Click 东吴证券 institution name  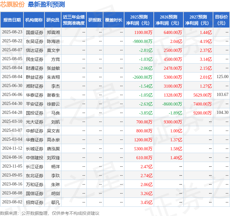point(35,41)
